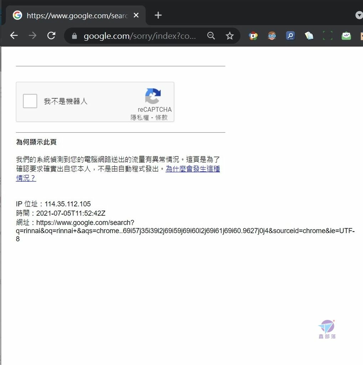Click the IP address 114.35.112.105 text

(x=67, y=204)
